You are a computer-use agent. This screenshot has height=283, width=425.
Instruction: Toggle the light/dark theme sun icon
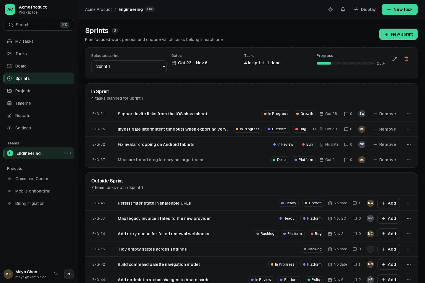331,9
